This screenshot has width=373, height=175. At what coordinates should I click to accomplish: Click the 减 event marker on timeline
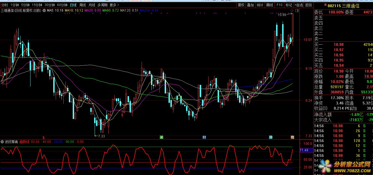[x=161, y=137]
